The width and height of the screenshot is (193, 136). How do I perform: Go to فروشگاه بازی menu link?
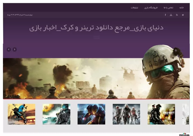click(151, 7)
